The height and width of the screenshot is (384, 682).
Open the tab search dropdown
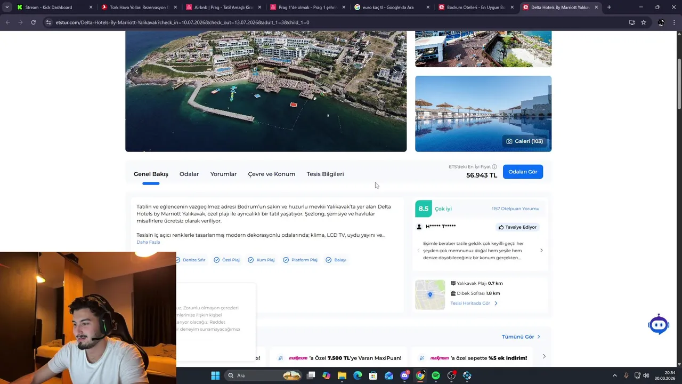tap(6, 7)
